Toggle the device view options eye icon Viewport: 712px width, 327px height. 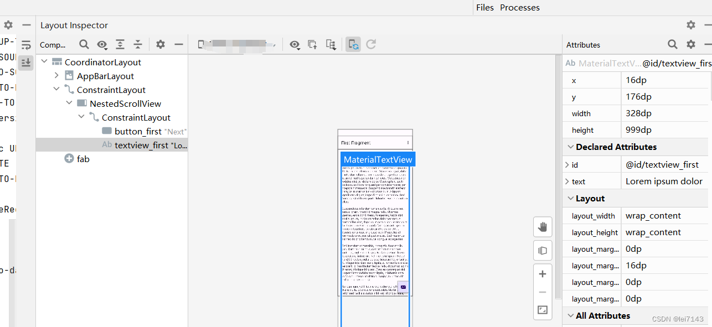[x=295, y=44]
